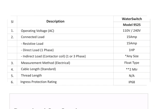Click the "Description" column header
This screenshot has width=155, height=109.
(55, 21)
